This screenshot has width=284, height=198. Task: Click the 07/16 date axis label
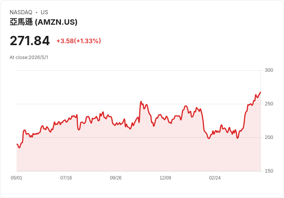(66, 178)
